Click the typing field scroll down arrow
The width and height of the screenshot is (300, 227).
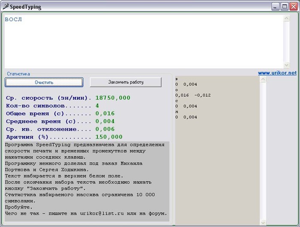point(286,65)
